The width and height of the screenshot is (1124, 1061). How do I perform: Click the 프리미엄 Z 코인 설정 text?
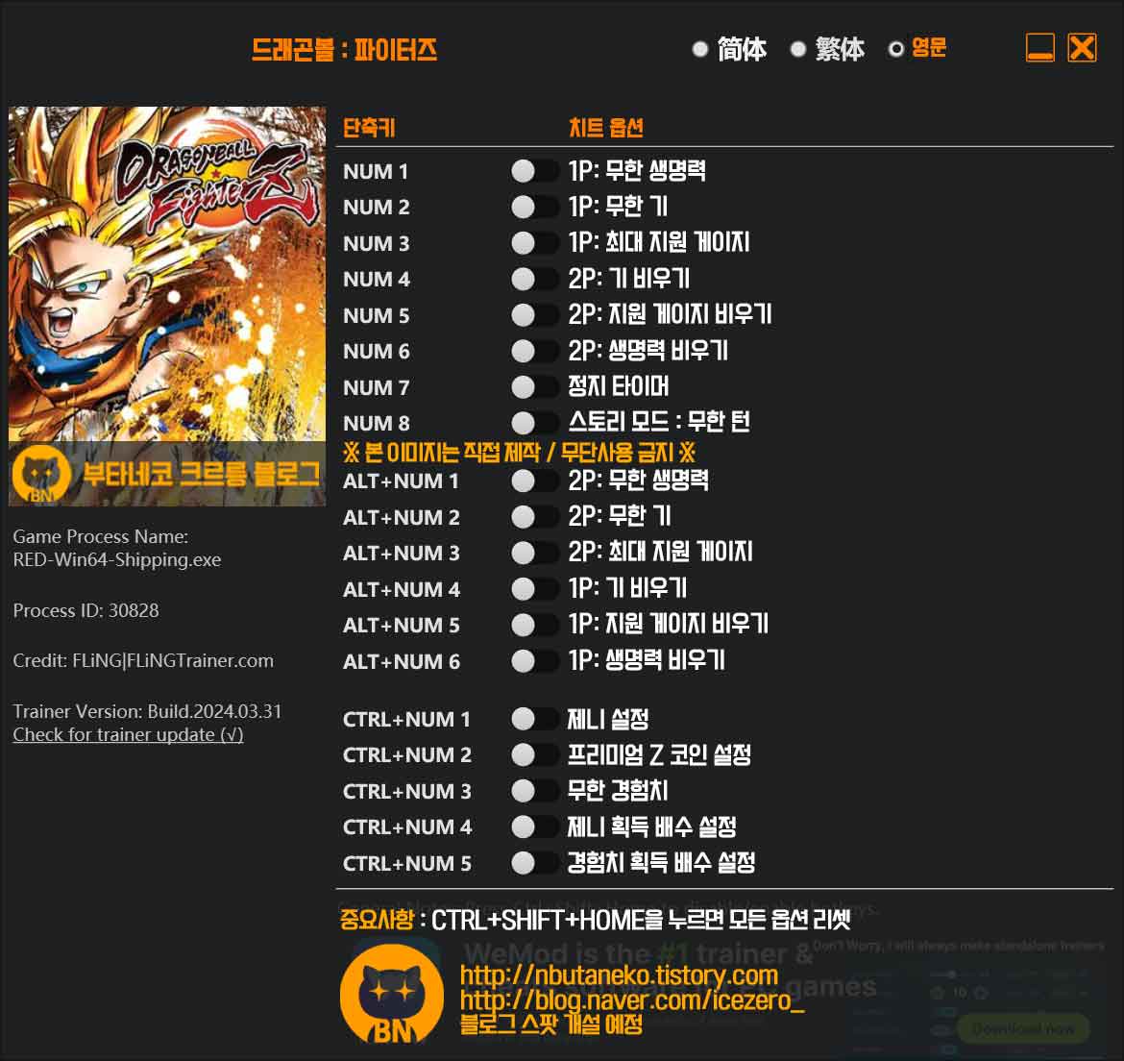[659, 754]
